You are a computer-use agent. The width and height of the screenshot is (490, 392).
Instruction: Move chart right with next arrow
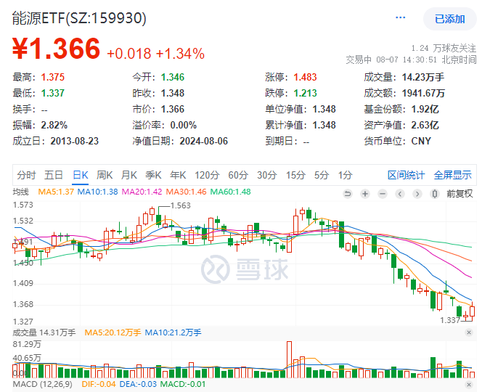coord(417,194)
